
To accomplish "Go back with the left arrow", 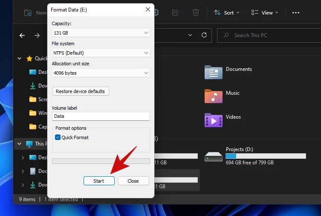I will pos(22,35).
